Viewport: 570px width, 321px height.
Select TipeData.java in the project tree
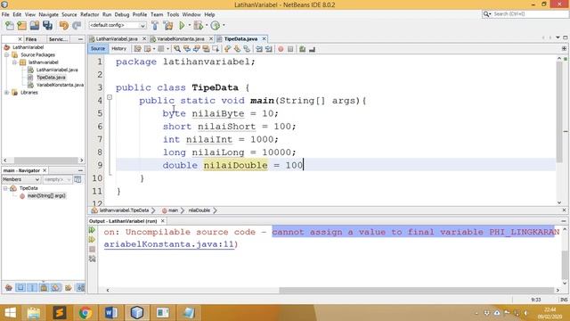click(x=51, y=78)
